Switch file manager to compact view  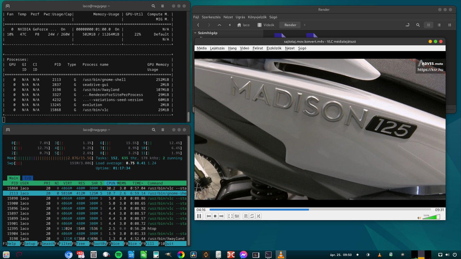(x=449, y=25)
